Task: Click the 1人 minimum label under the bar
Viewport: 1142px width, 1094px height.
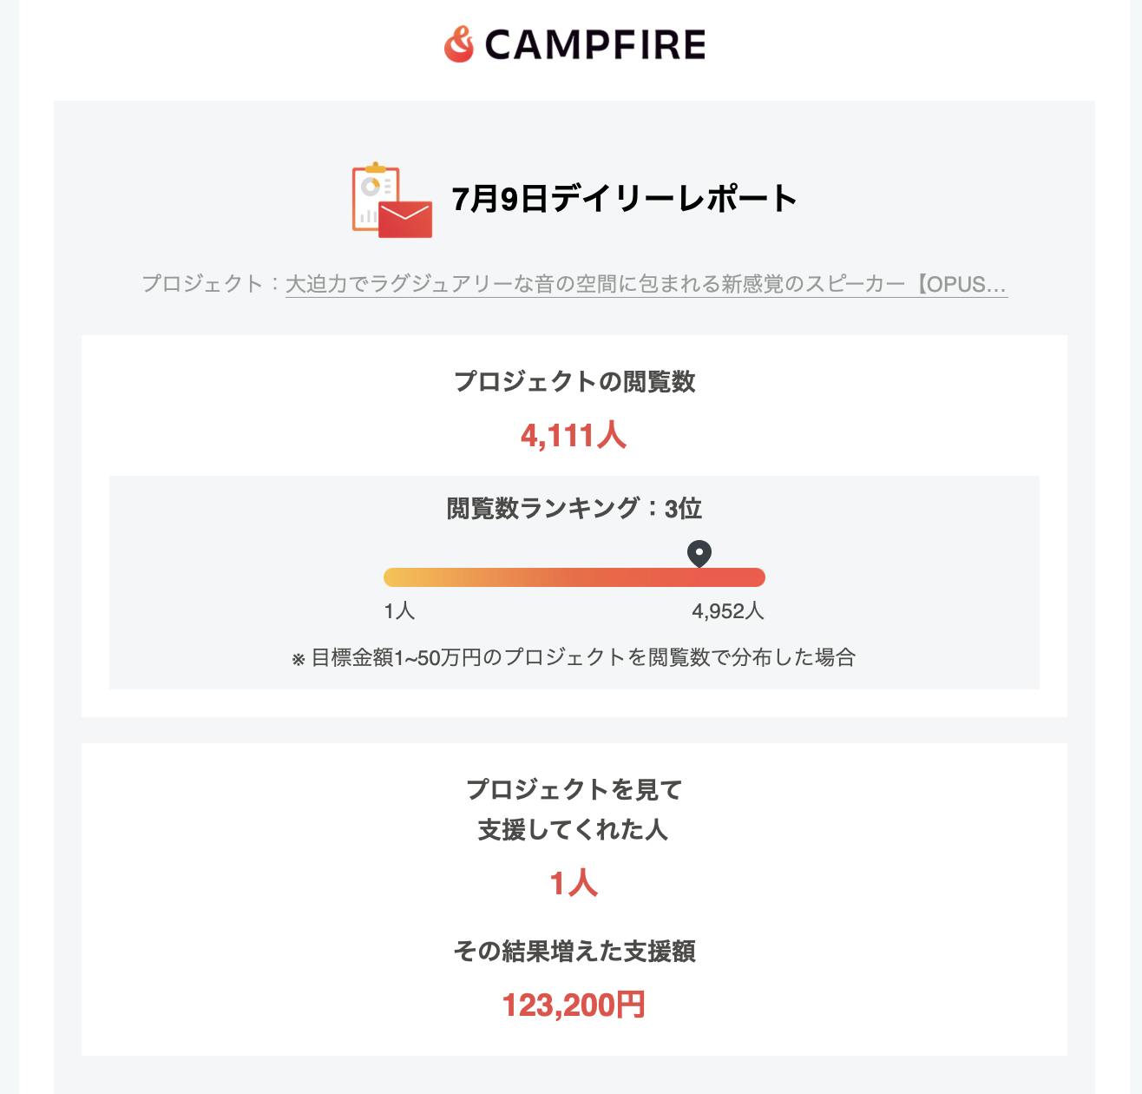Action: [399, 611]
